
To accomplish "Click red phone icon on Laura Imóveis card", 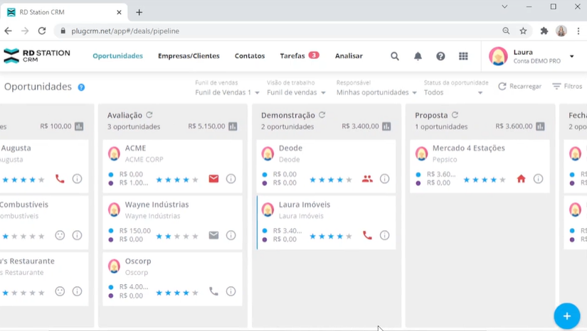I will [x=367, y=235].
